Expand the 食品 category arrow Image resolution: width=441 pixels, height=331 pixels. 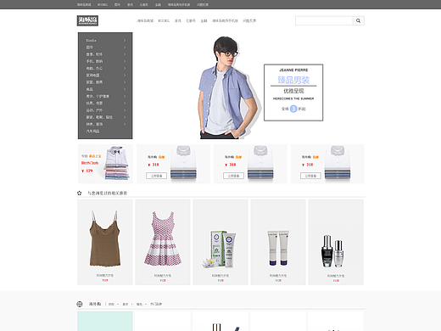125,89
